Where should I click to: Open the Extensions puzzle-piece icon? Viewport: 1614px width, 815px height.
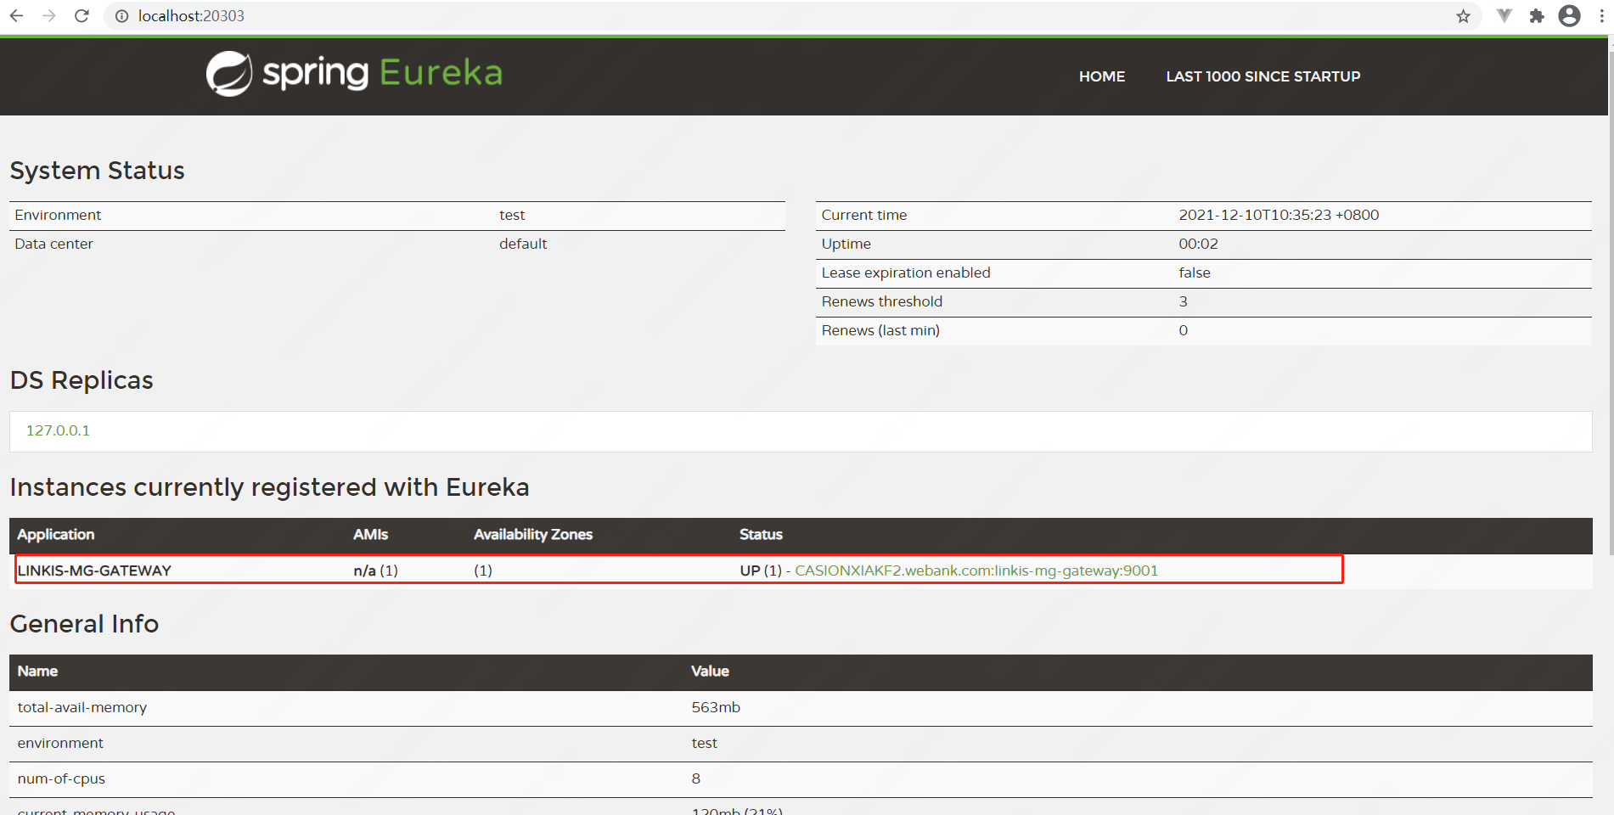pos(1537,16)
